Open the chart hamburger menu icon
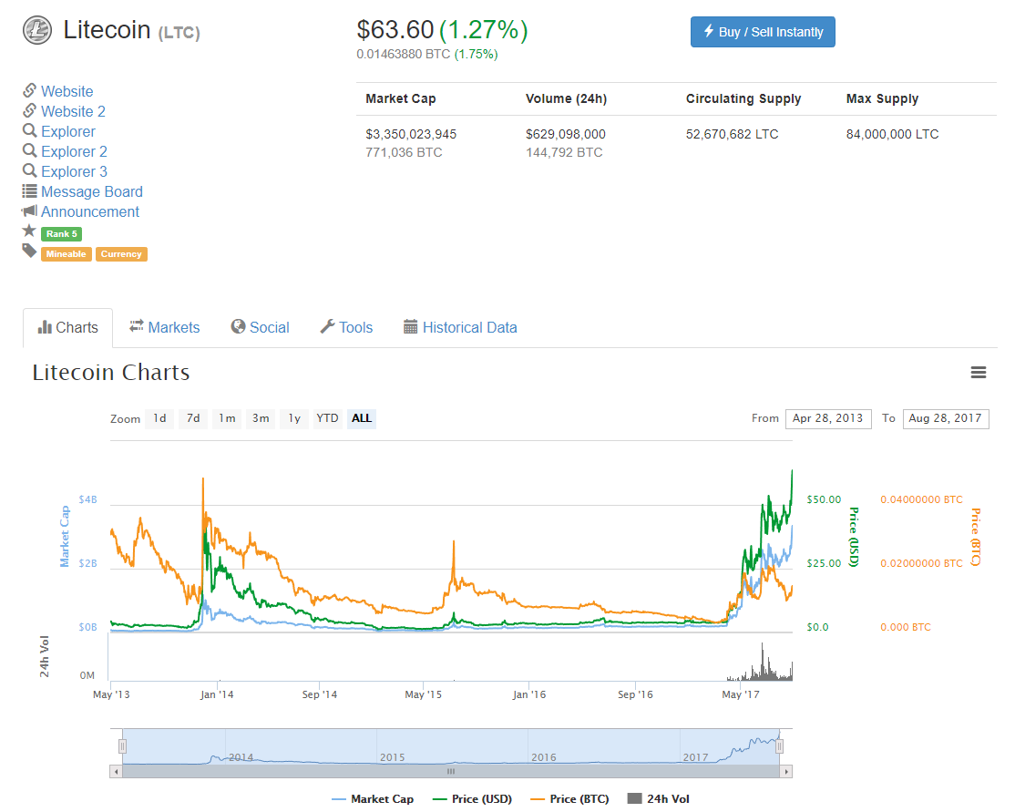1015x812 pixels. coord(979,373)
